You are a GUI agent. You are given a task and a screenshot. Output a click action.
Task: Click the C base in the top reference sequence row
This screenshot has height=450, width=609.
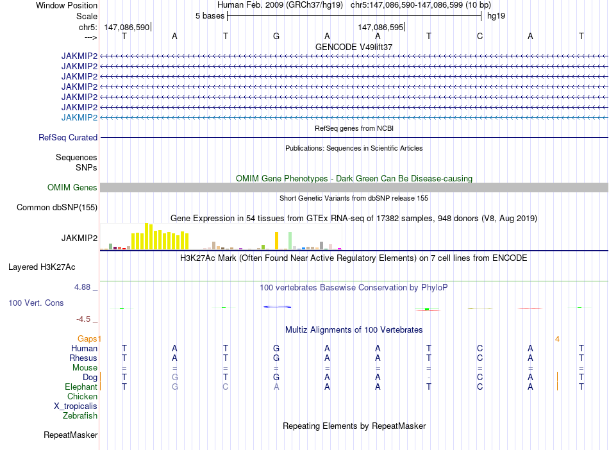(480, 36)
